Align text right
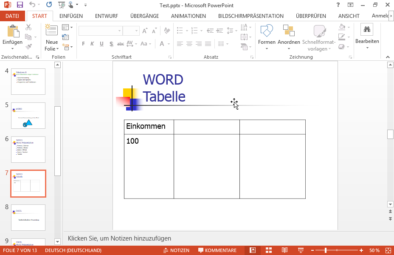The width and height of the screenshot is (394, 255). pyautogui.click(x=199, y=44)
